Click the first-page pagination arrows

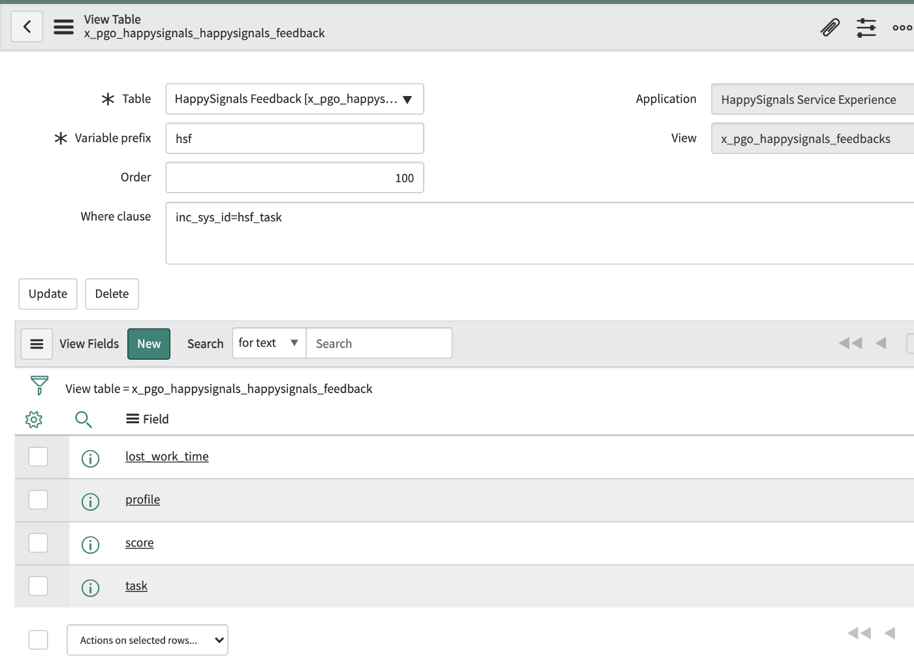click(850, 342)
